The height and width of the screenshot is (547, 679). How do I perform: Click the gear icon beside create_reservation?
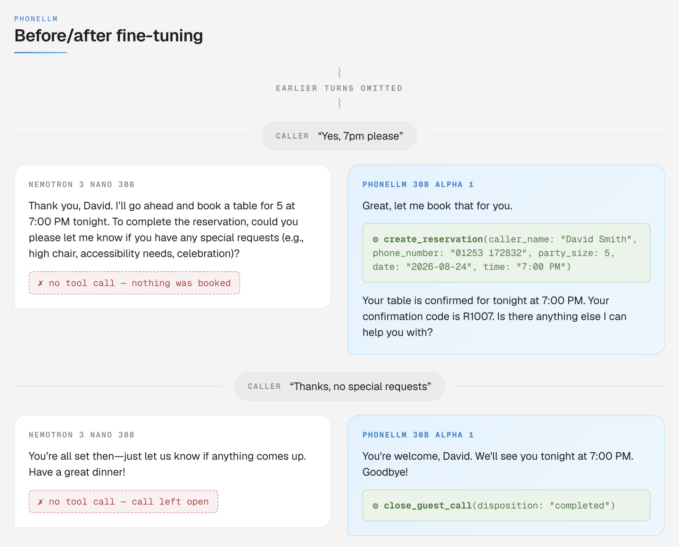tap(375, 240)
